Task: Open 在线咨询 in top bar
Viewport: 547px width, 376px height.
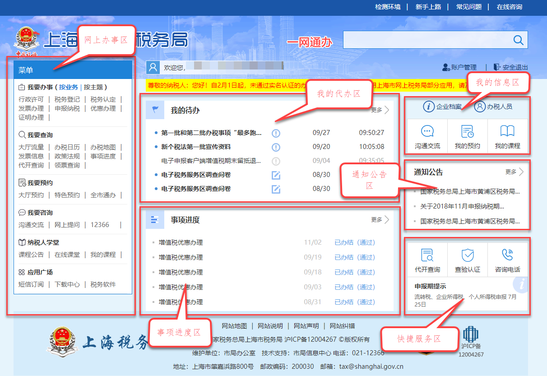Action: point(509,7)
